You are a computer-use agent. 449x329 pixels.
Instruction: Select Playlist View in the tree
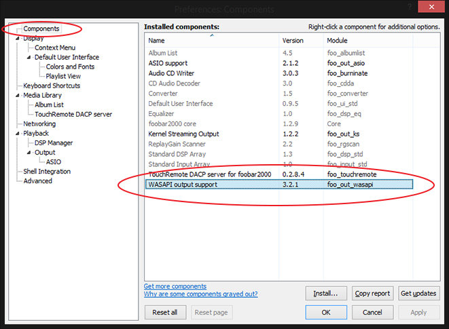(x=63, y=77)
